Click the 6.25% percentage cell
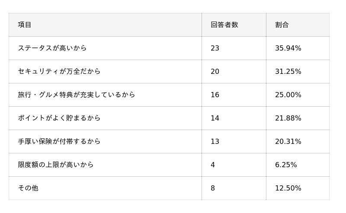This screenshot has height=213, width=346. [x=286, y=165]
